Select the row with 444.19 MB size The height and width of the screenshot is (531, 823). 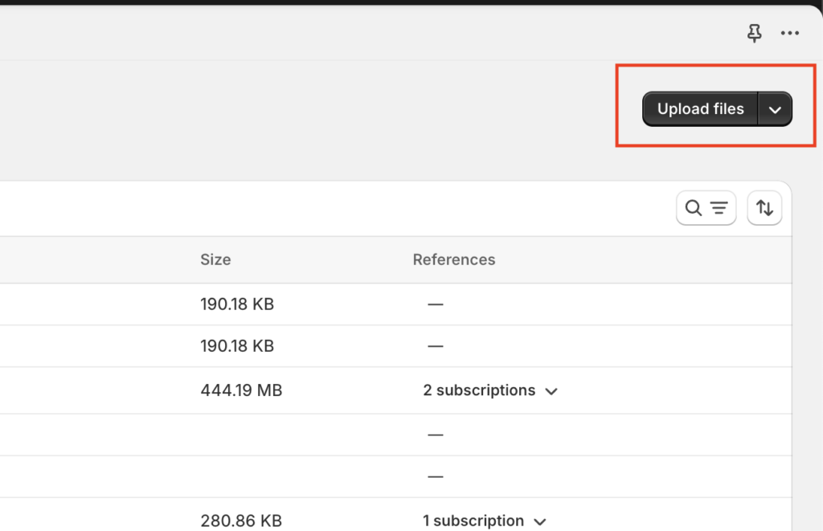(x=395, y=390)
